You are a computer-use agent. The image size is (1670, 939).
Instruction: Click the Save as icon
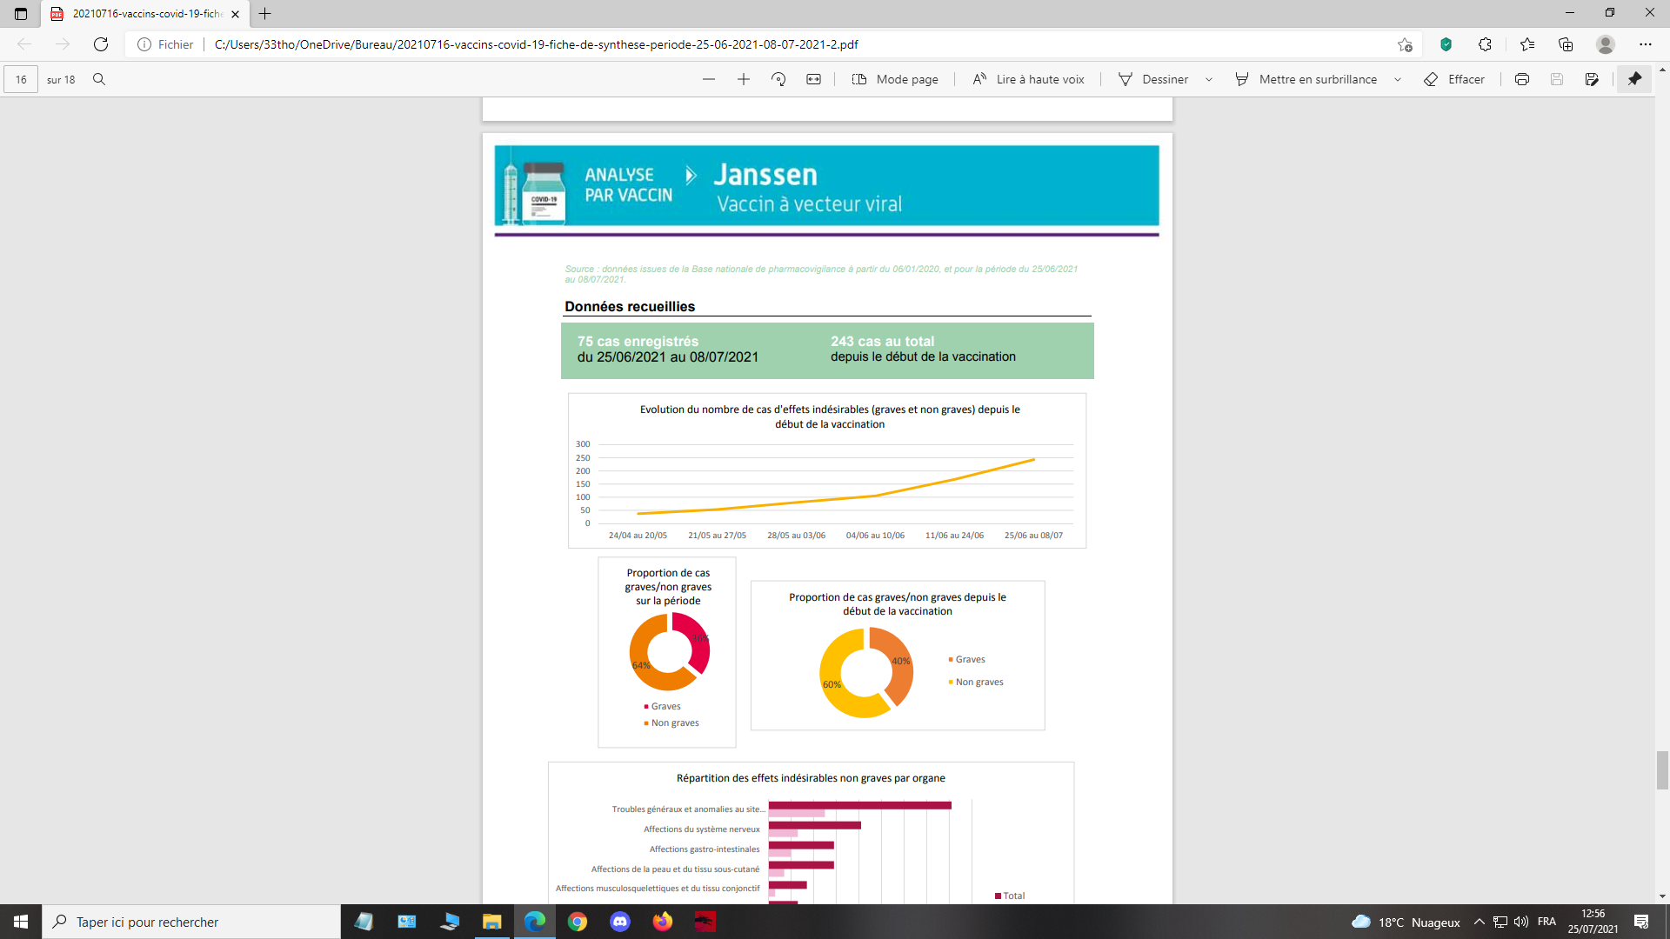point(1592,79)
